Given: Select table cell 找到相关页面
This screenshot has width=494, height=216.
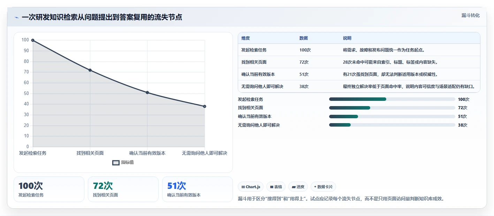Looking at the screenshot, I should (254, 62).
